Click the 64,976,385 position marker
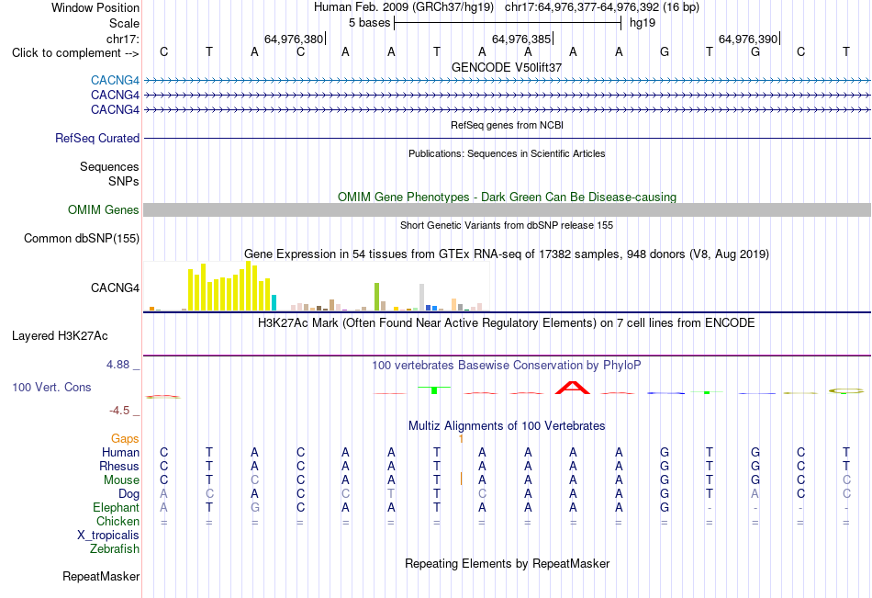The height and width of the screenshot is (598, 872). click(x=521, y=39)
